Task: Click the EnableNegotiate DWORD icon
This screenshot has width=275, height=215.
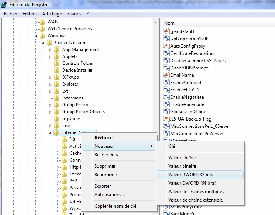Action: pos(166,97)
